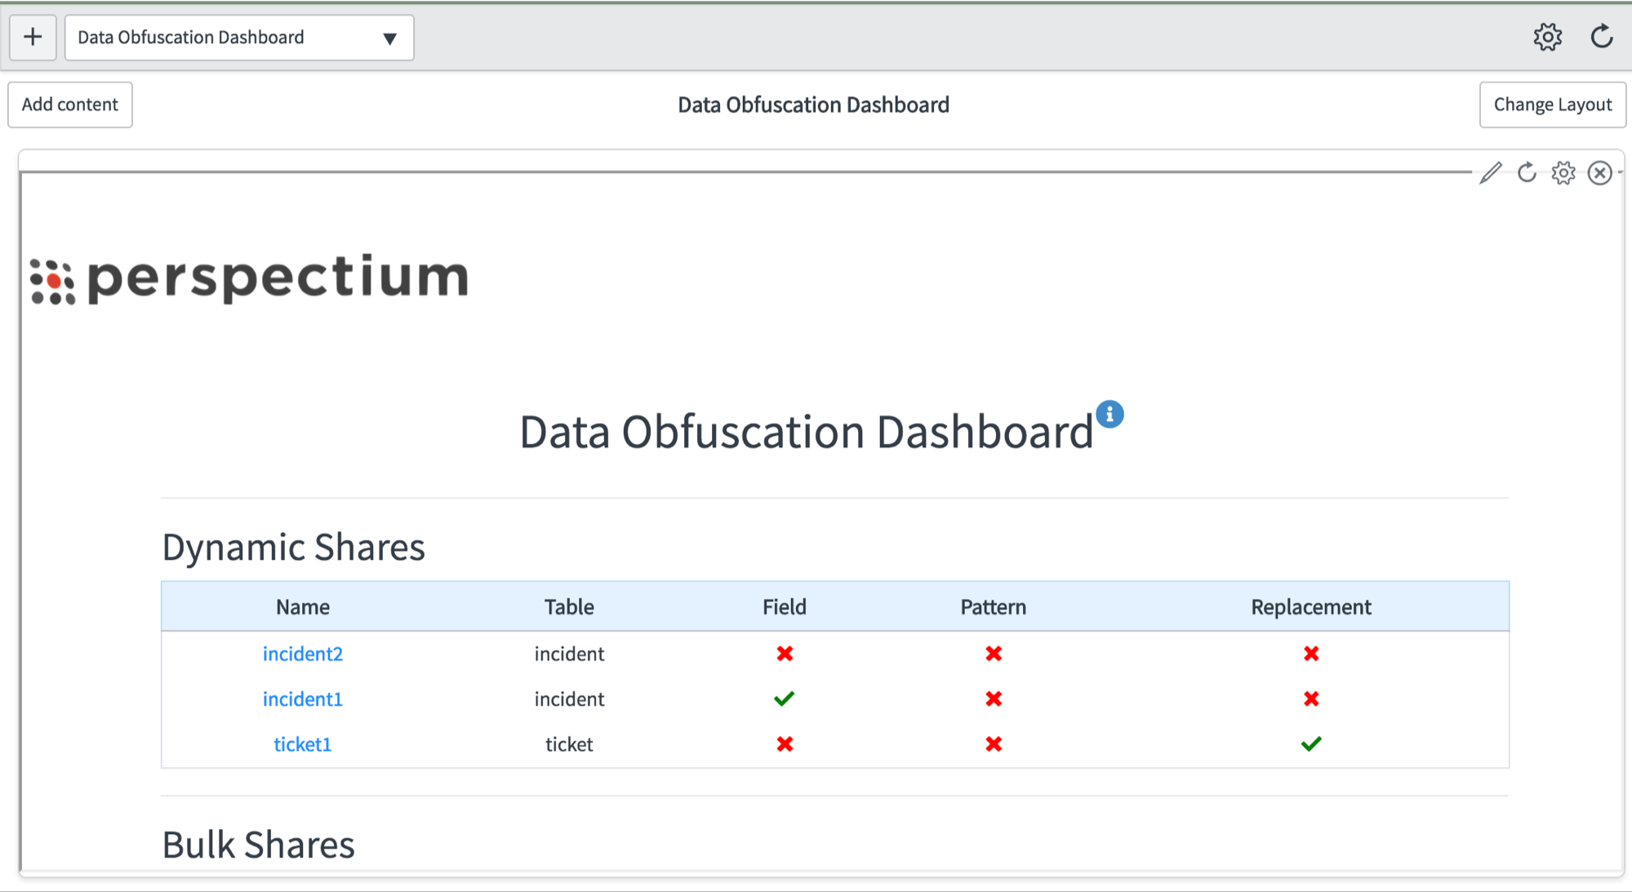Click the Pattern column header
The height and width of the screenshot is (892, 1632).
click(x=993, y=607)
